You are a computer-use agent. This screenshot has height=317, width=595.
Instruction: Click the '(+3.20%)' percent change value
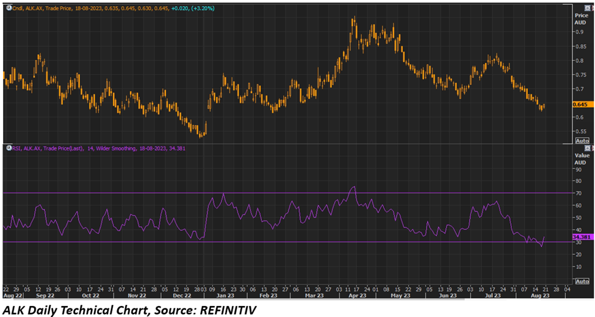click(x=204, y=8)
